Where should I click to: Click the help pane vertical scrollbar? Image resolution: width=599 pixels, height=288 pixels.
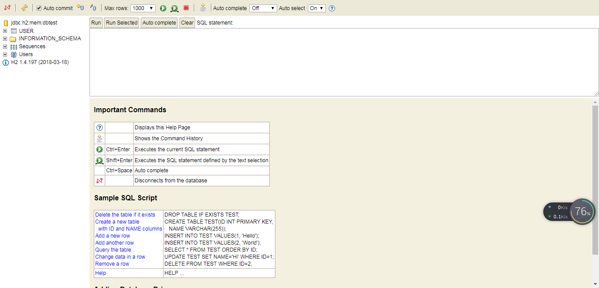click(x=595, y=180)
